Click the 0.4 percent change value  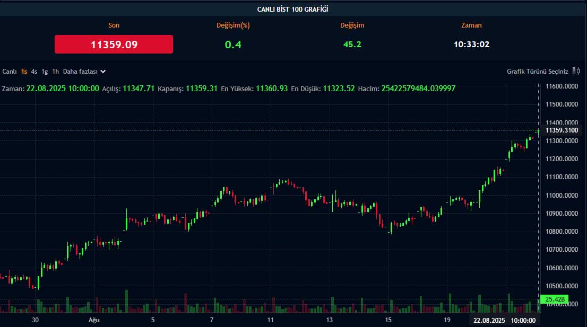click(233, 45)
